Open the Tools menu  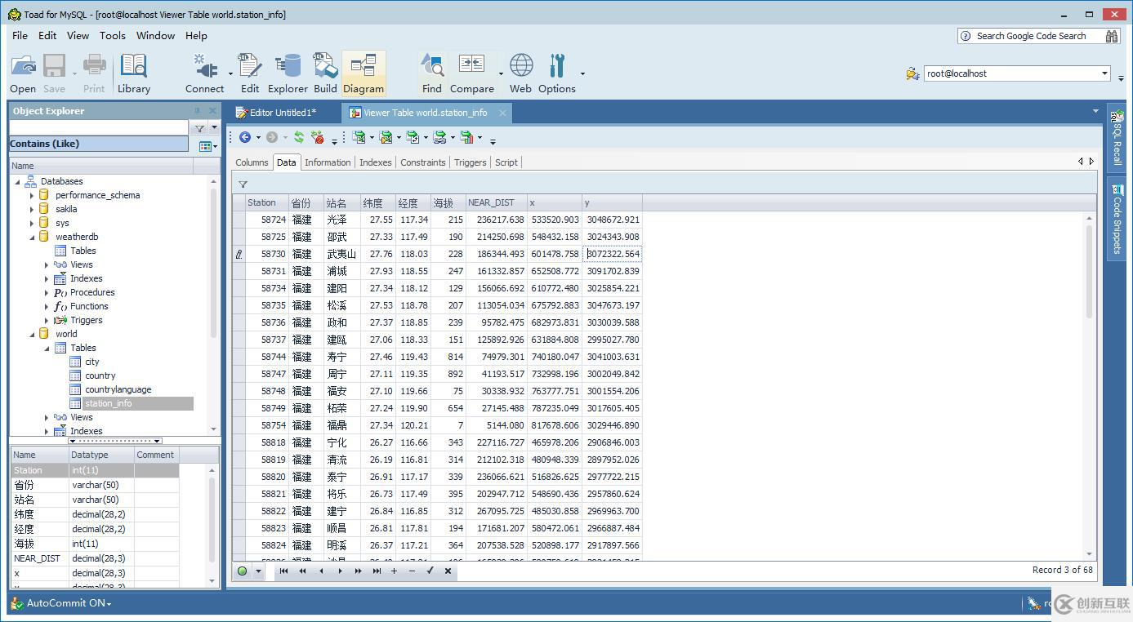[112, 35]
